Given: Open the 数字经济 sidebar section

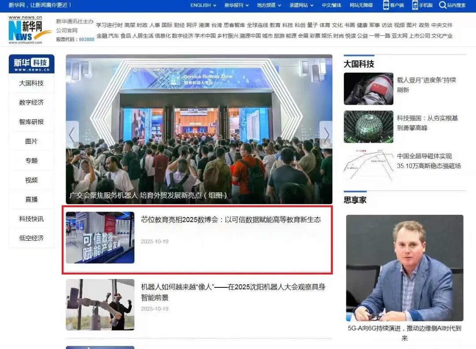Looking at the screenshot, I should 31,103.
